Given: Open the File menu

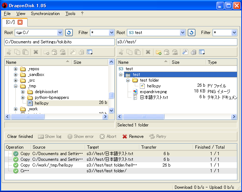Looking at the screenshot, I should coord(7,14).
